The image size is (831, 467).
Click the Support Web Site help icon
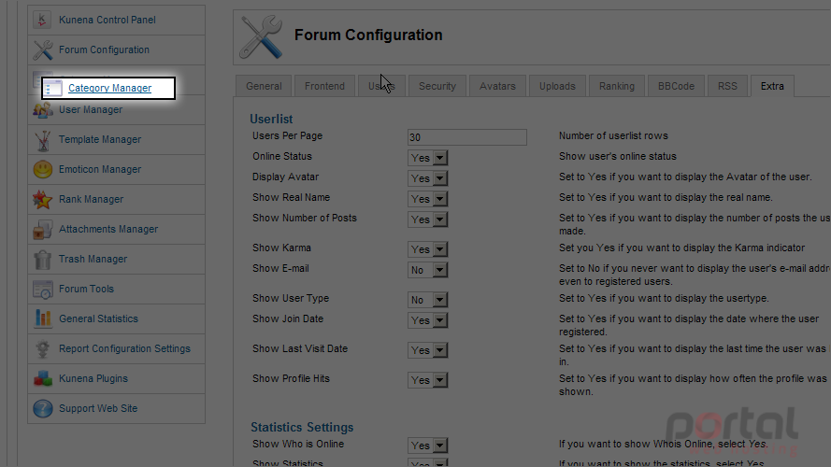pos(42,408)
